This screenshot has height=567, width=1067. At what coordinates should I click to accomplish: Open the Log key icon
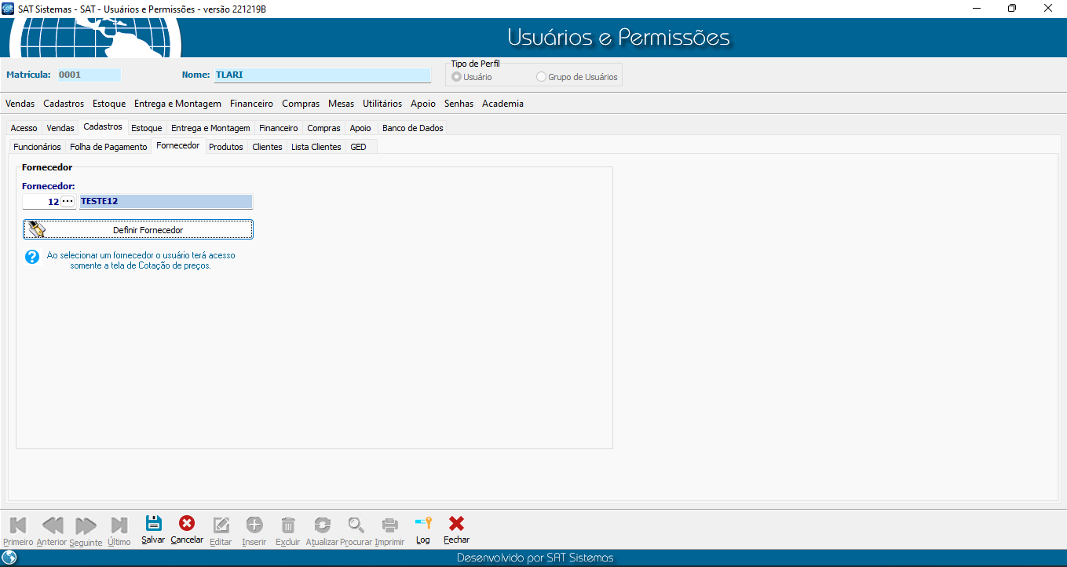(x=423, y=525)
